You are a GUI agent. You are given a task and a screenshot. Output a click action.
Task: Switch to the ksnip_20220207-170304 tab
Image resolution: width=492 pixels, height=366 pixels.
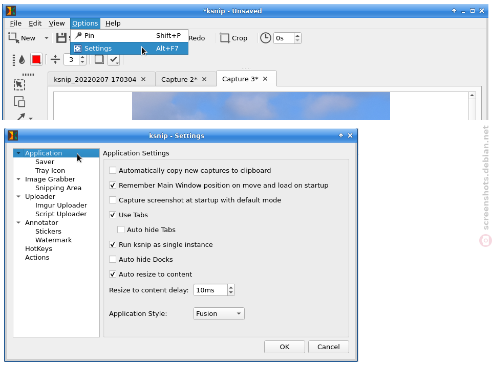pos(95,79)
